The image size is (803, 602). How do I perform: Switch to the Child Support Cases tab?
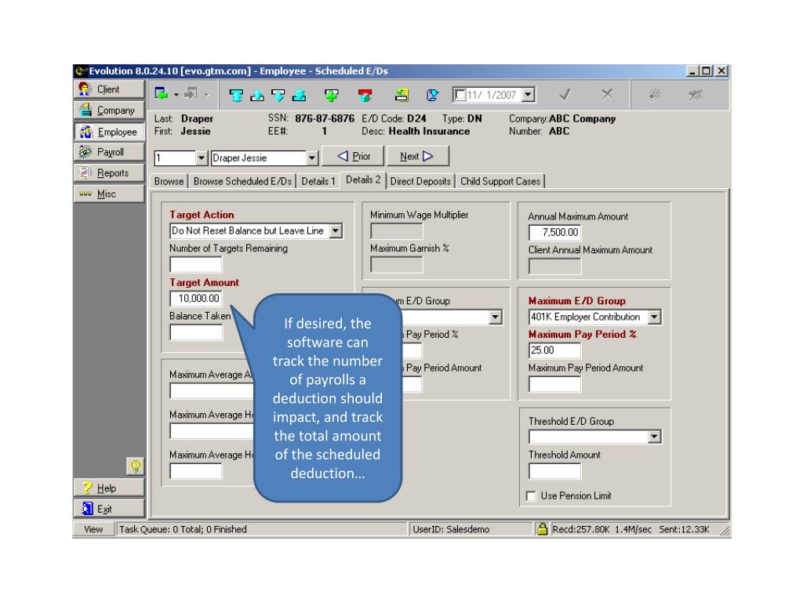tap(500, 181)
